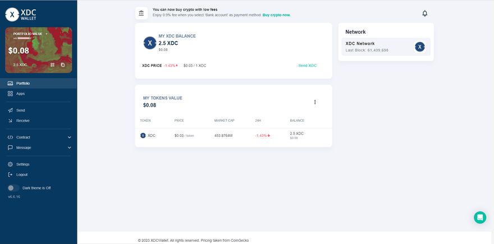Open the chat support bubble
The height and width of the screenshot is (244, 494).
click(479, 218)
